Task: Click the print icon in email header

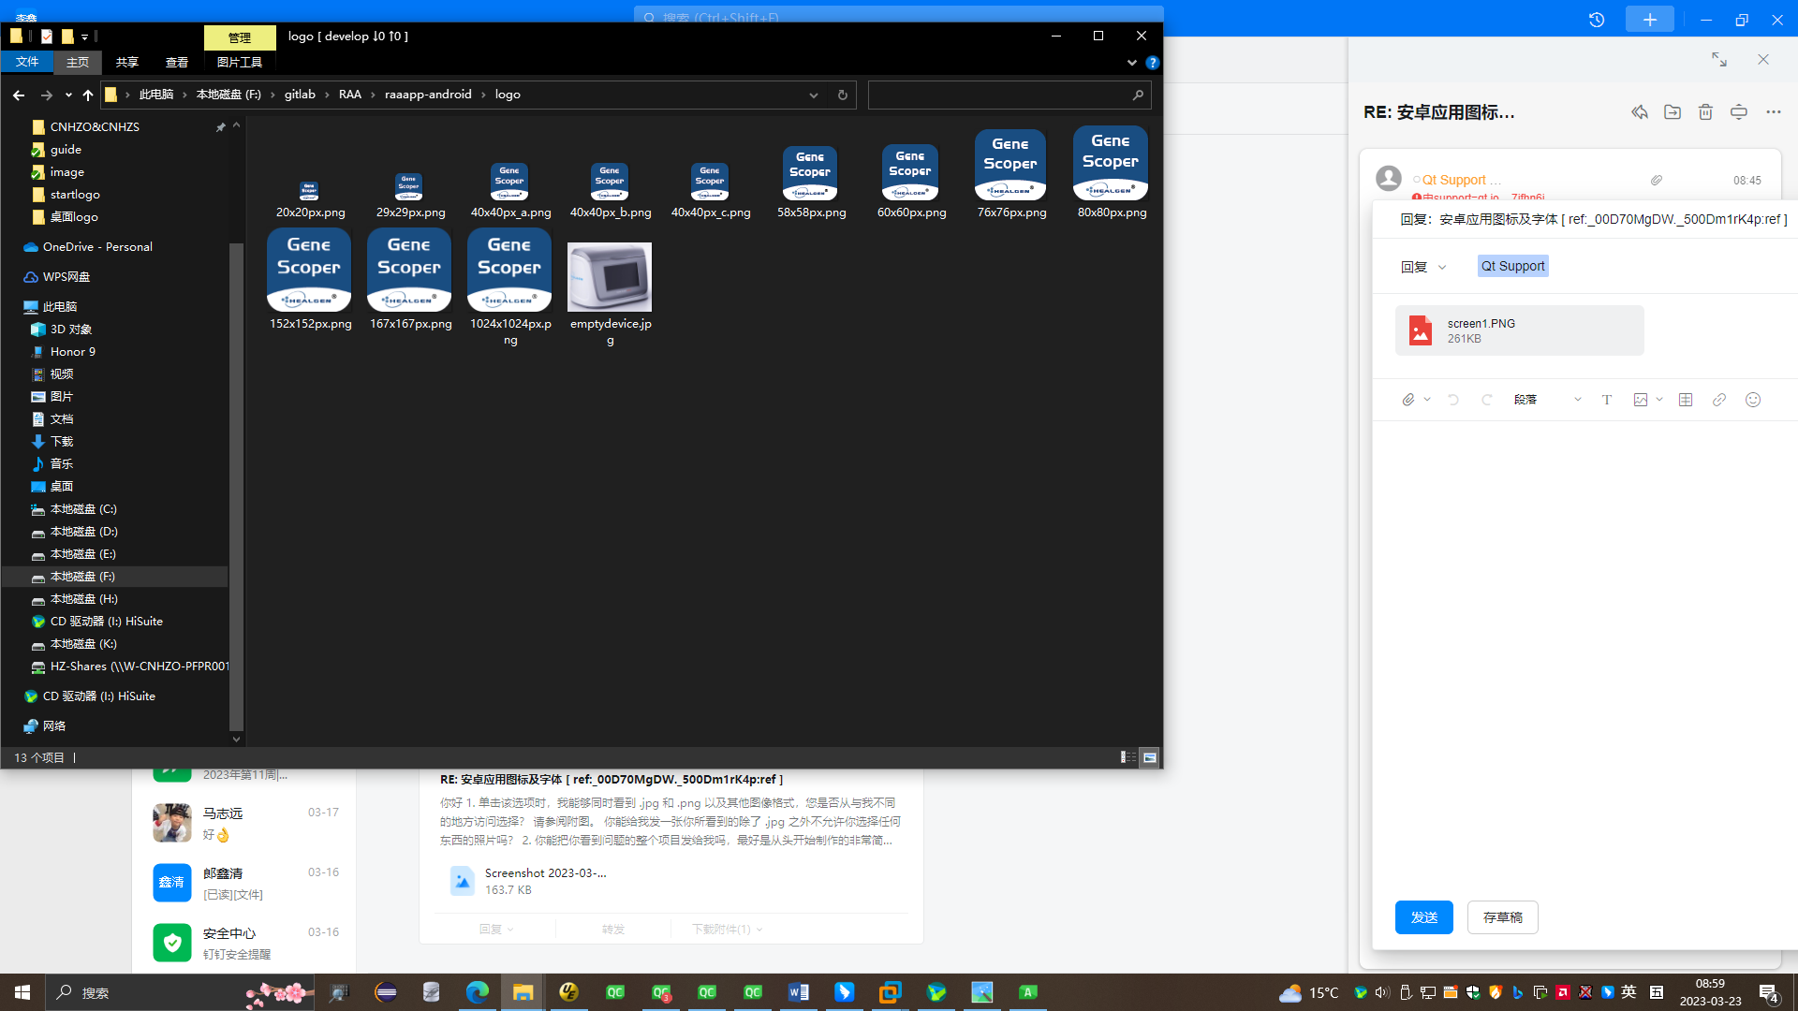Action: (x=1739, y=112)
